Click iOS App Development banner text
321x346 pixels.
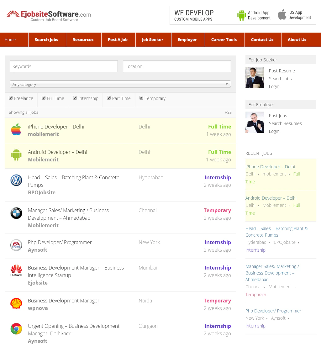(x=300, y=15)
